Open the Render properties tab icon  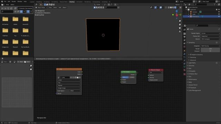[x=184, y=34]
